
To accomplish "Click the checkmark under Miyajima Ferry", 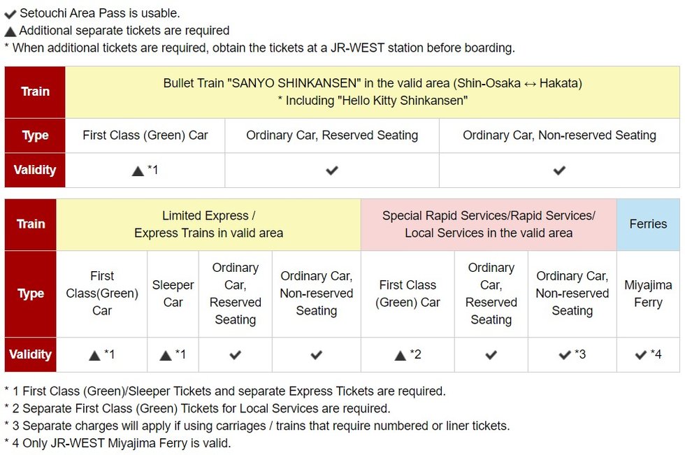I will coord(641,355).
